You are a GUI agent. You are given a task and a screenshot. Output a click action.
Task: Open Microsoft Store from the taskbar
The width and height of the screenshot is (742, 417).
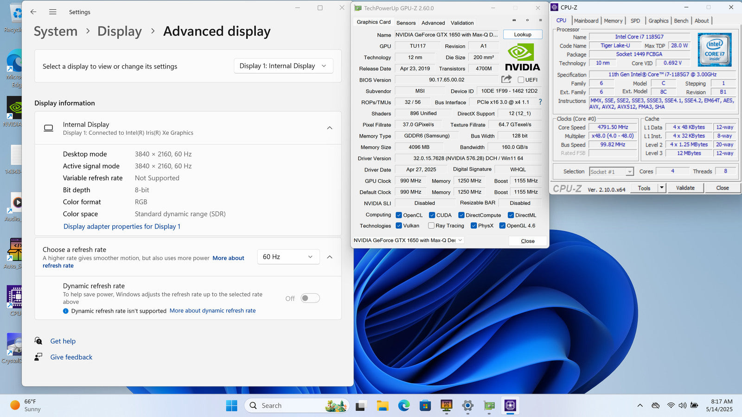425,406
